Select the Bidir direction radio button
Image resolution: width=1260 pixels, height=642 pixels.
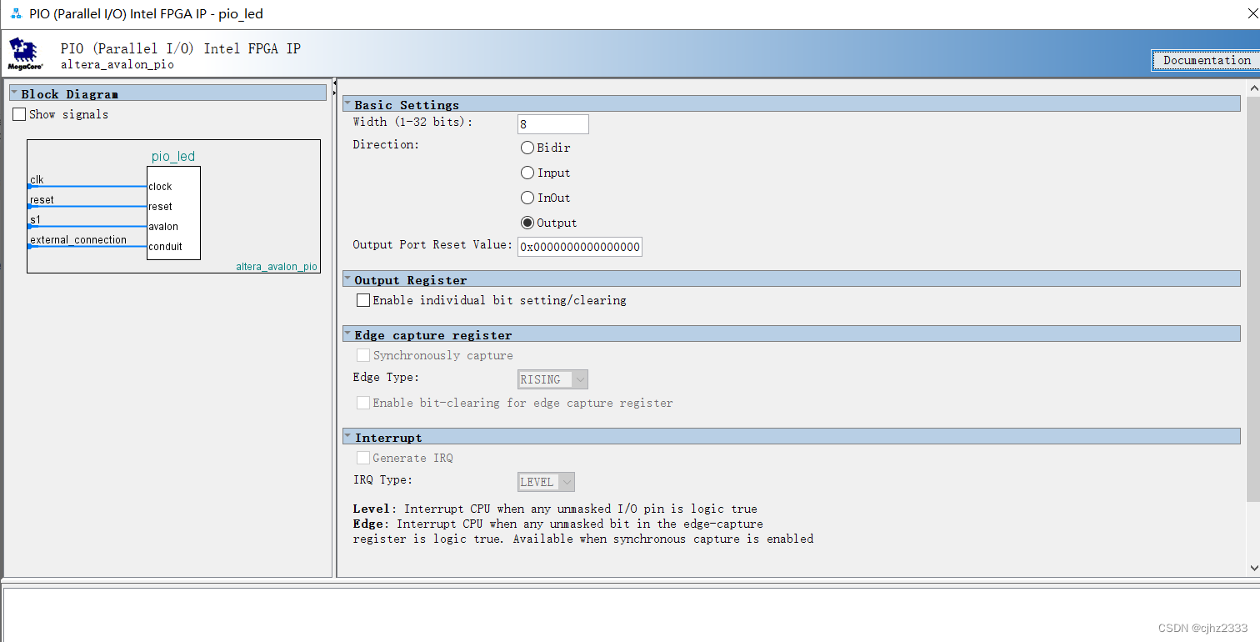527,148
